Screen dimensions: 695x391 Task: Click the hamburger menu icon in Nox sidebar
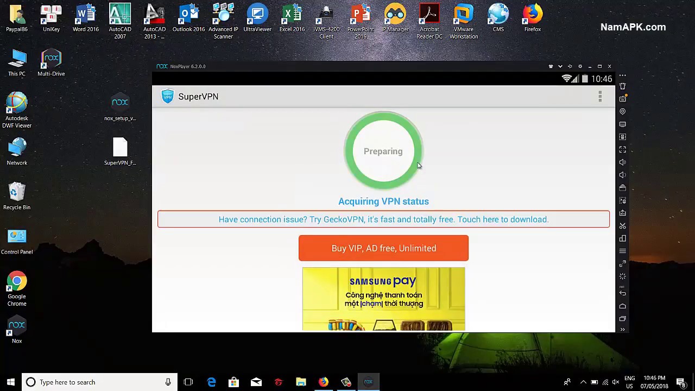[623, 251]
